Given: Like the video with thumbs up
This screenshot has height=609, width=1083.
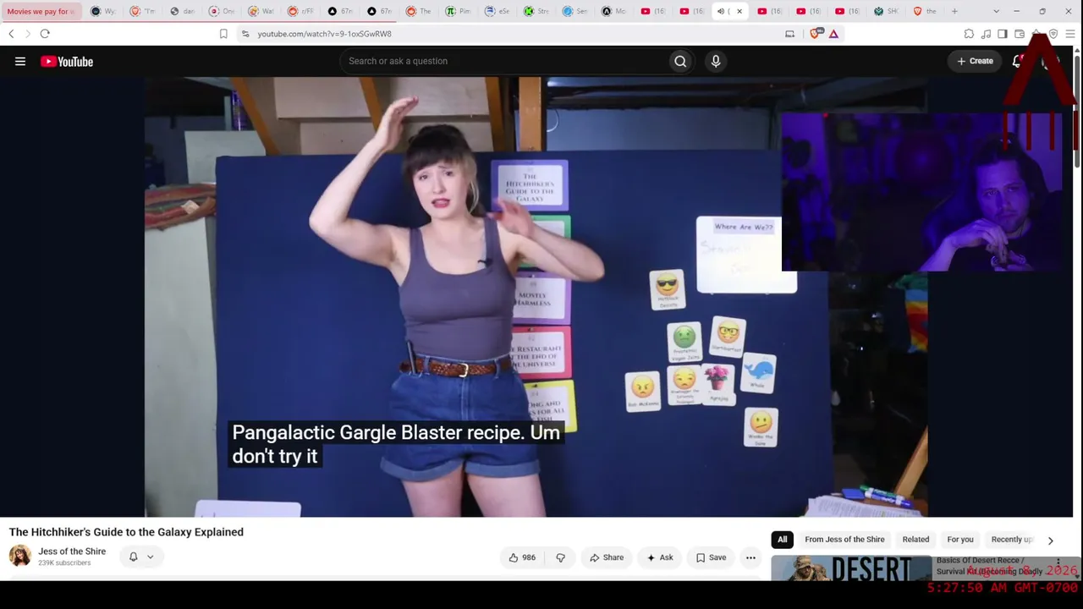Looking at the screenshot, I should pyautogui.click(x=522, y=557).
